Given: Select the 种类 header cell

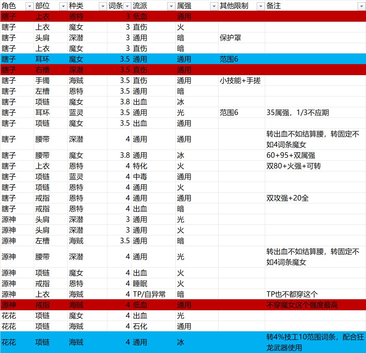Looking at the screenshot, I should pyautogui.click(x=87, y=6).
